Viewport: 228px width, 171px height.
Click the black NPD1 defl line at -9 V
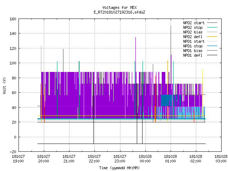(x=121, y=144)
